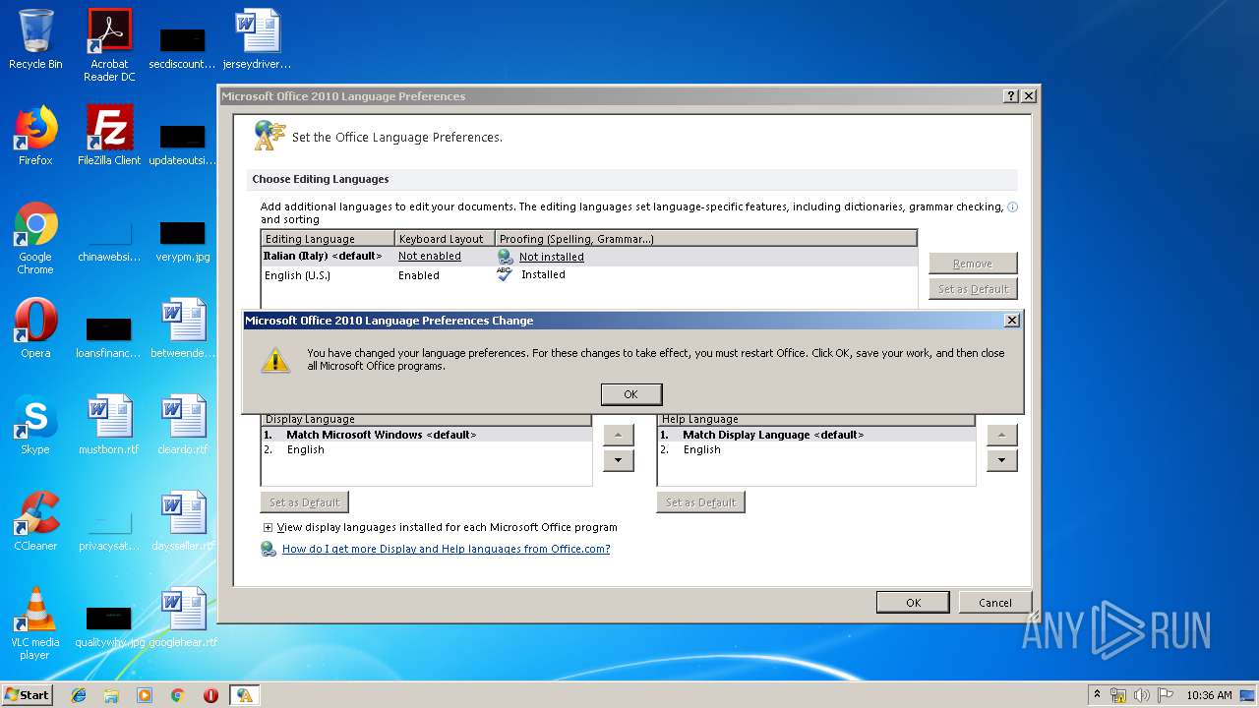Close the Language Preferences Change alert
The width and height of the screenshot is (1259, 708).
(x=1011, y=321)
